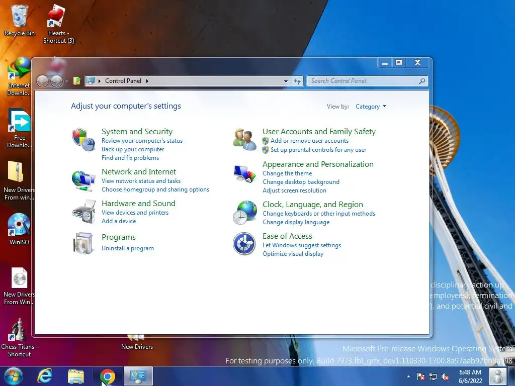Click the Forward navigation arrow in Control Panel

[56, 81]
